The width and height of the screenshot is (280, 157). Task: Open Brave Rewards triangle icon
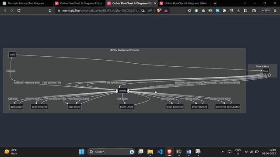pos(166,10)
